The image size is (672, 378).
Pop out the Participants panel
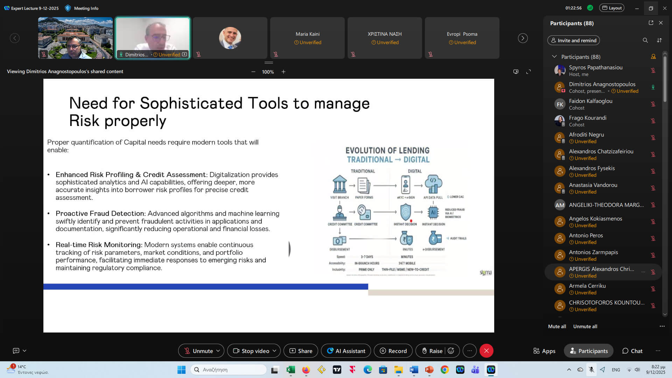(651, 23)
